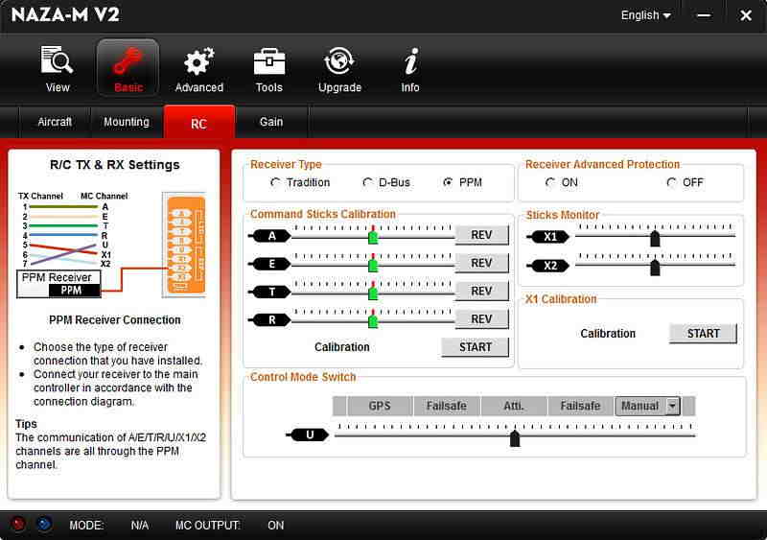The width and height of the screenshot is (767, 540).
Task: Click the 'MODE:' status label
Action: (x=86, y=526)
